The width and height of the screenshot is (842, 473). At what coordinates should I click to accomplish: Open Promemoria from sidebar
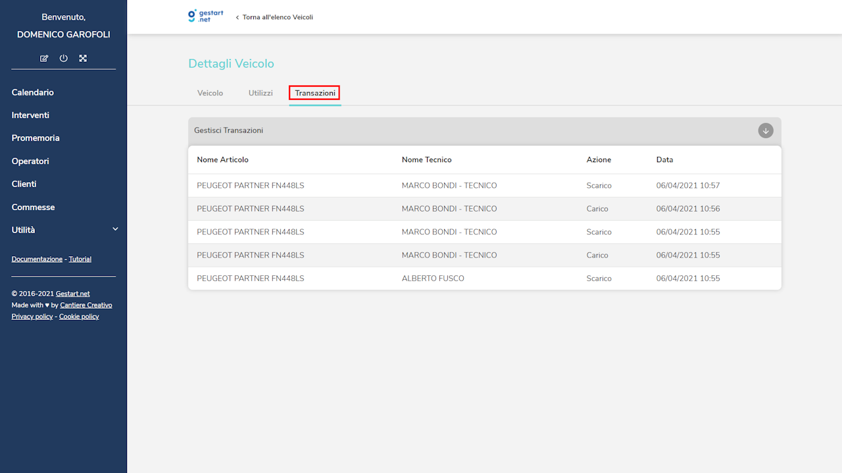coord(36,139)
